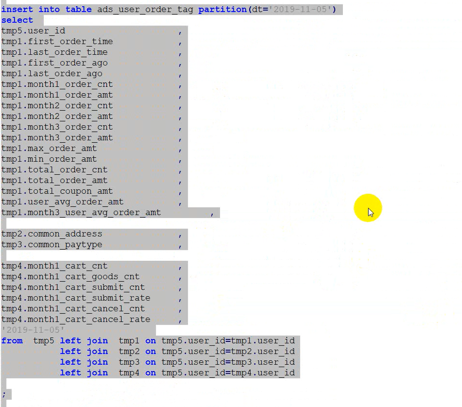Click 'tmp1.total_order_cnt' column

[54, 170]
